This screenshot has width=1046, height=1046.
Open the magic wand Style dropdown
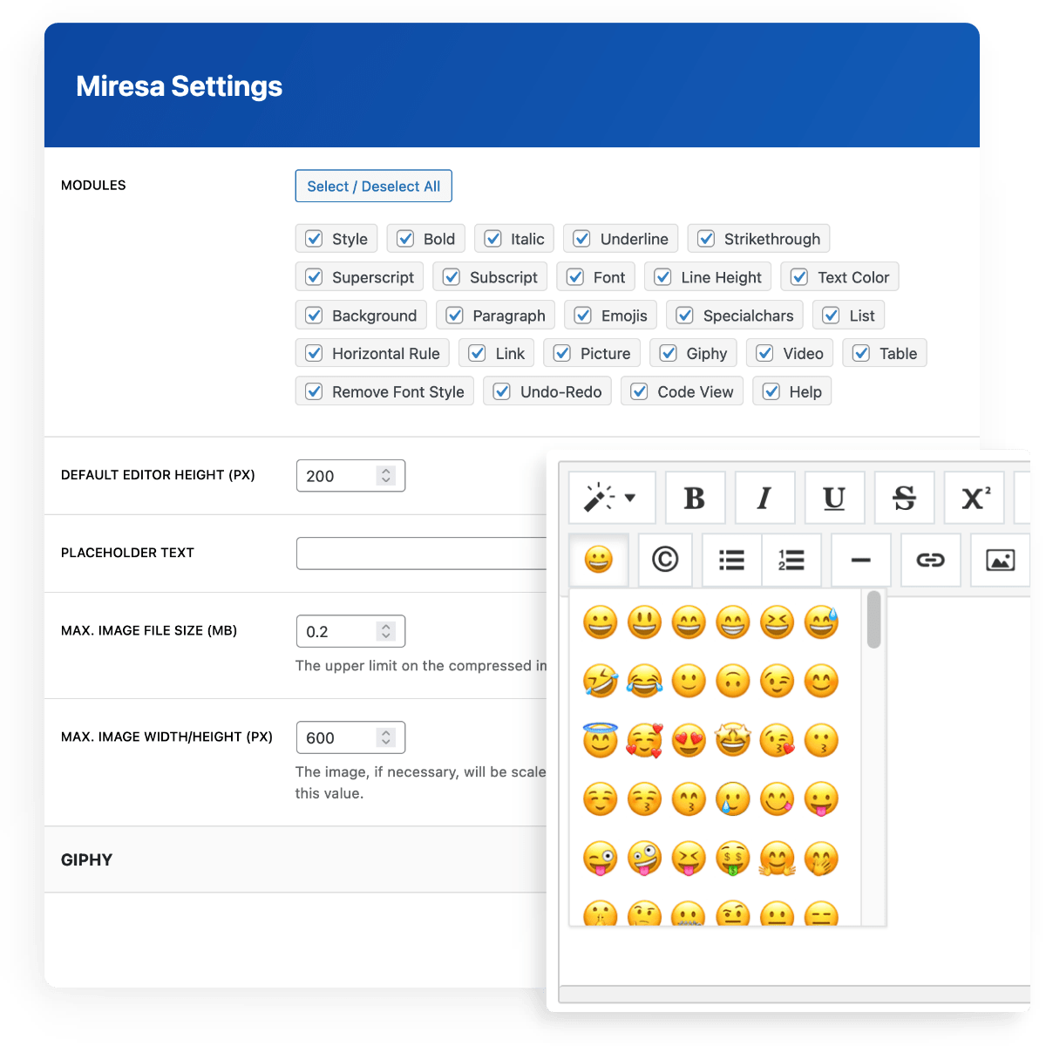612,498
